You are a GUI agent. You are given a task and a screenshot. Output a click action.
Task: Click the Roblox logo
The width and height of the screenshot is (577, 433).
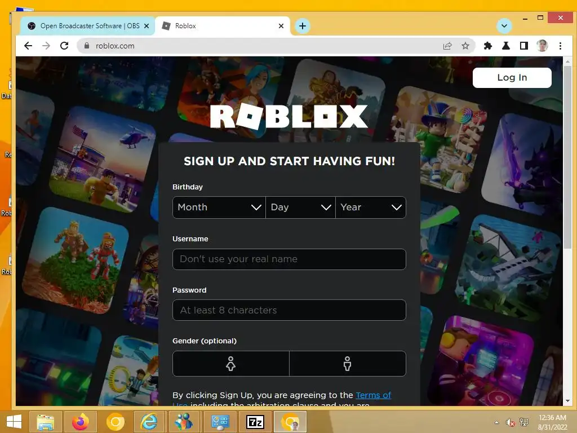click(289, 117)
